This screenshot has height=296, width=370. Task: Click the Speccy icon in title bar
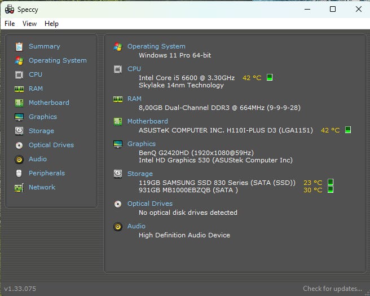click(x=10, y=9)
